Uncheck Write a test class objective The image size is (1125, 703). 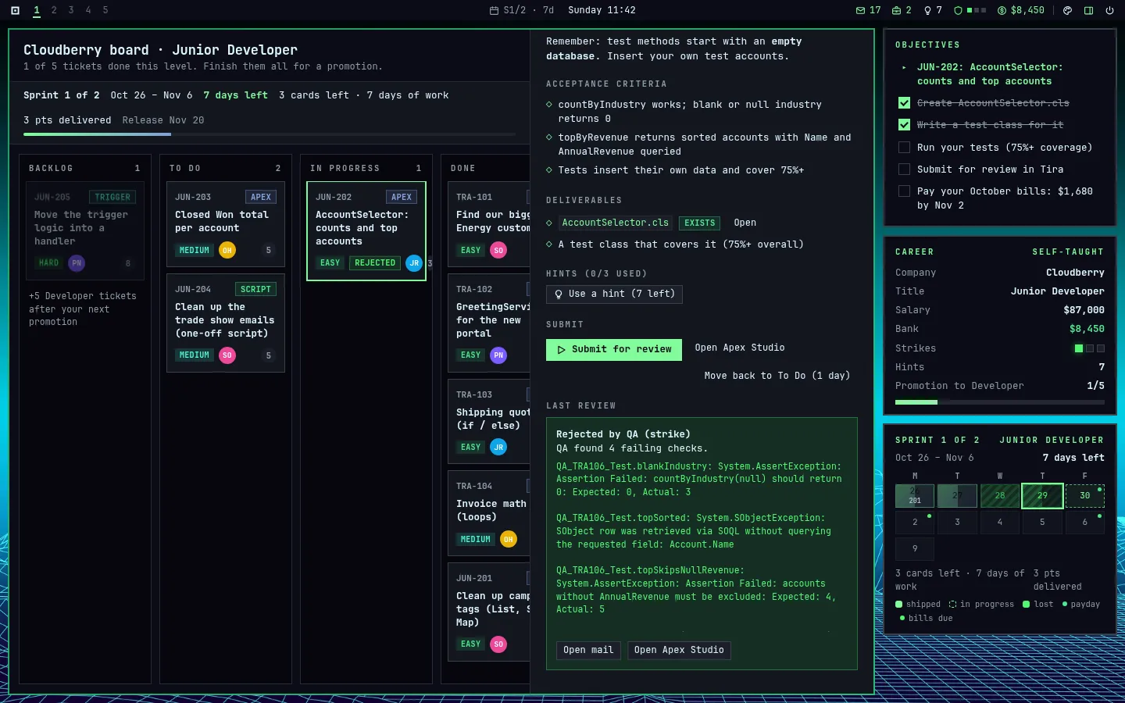click(904, 125)
